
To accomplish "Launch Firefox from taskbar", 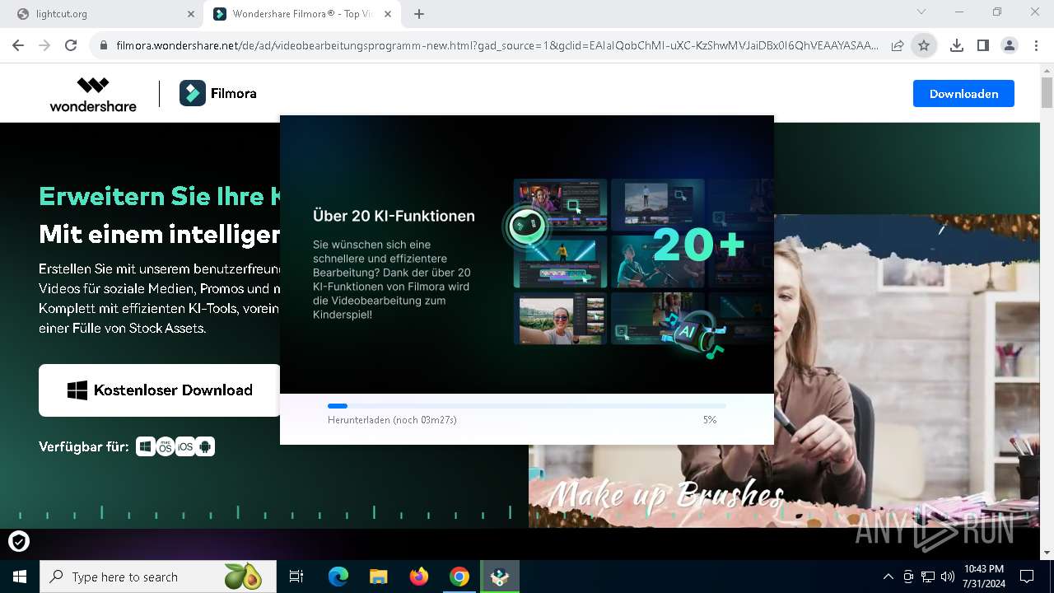I will [x=419, y=577].
